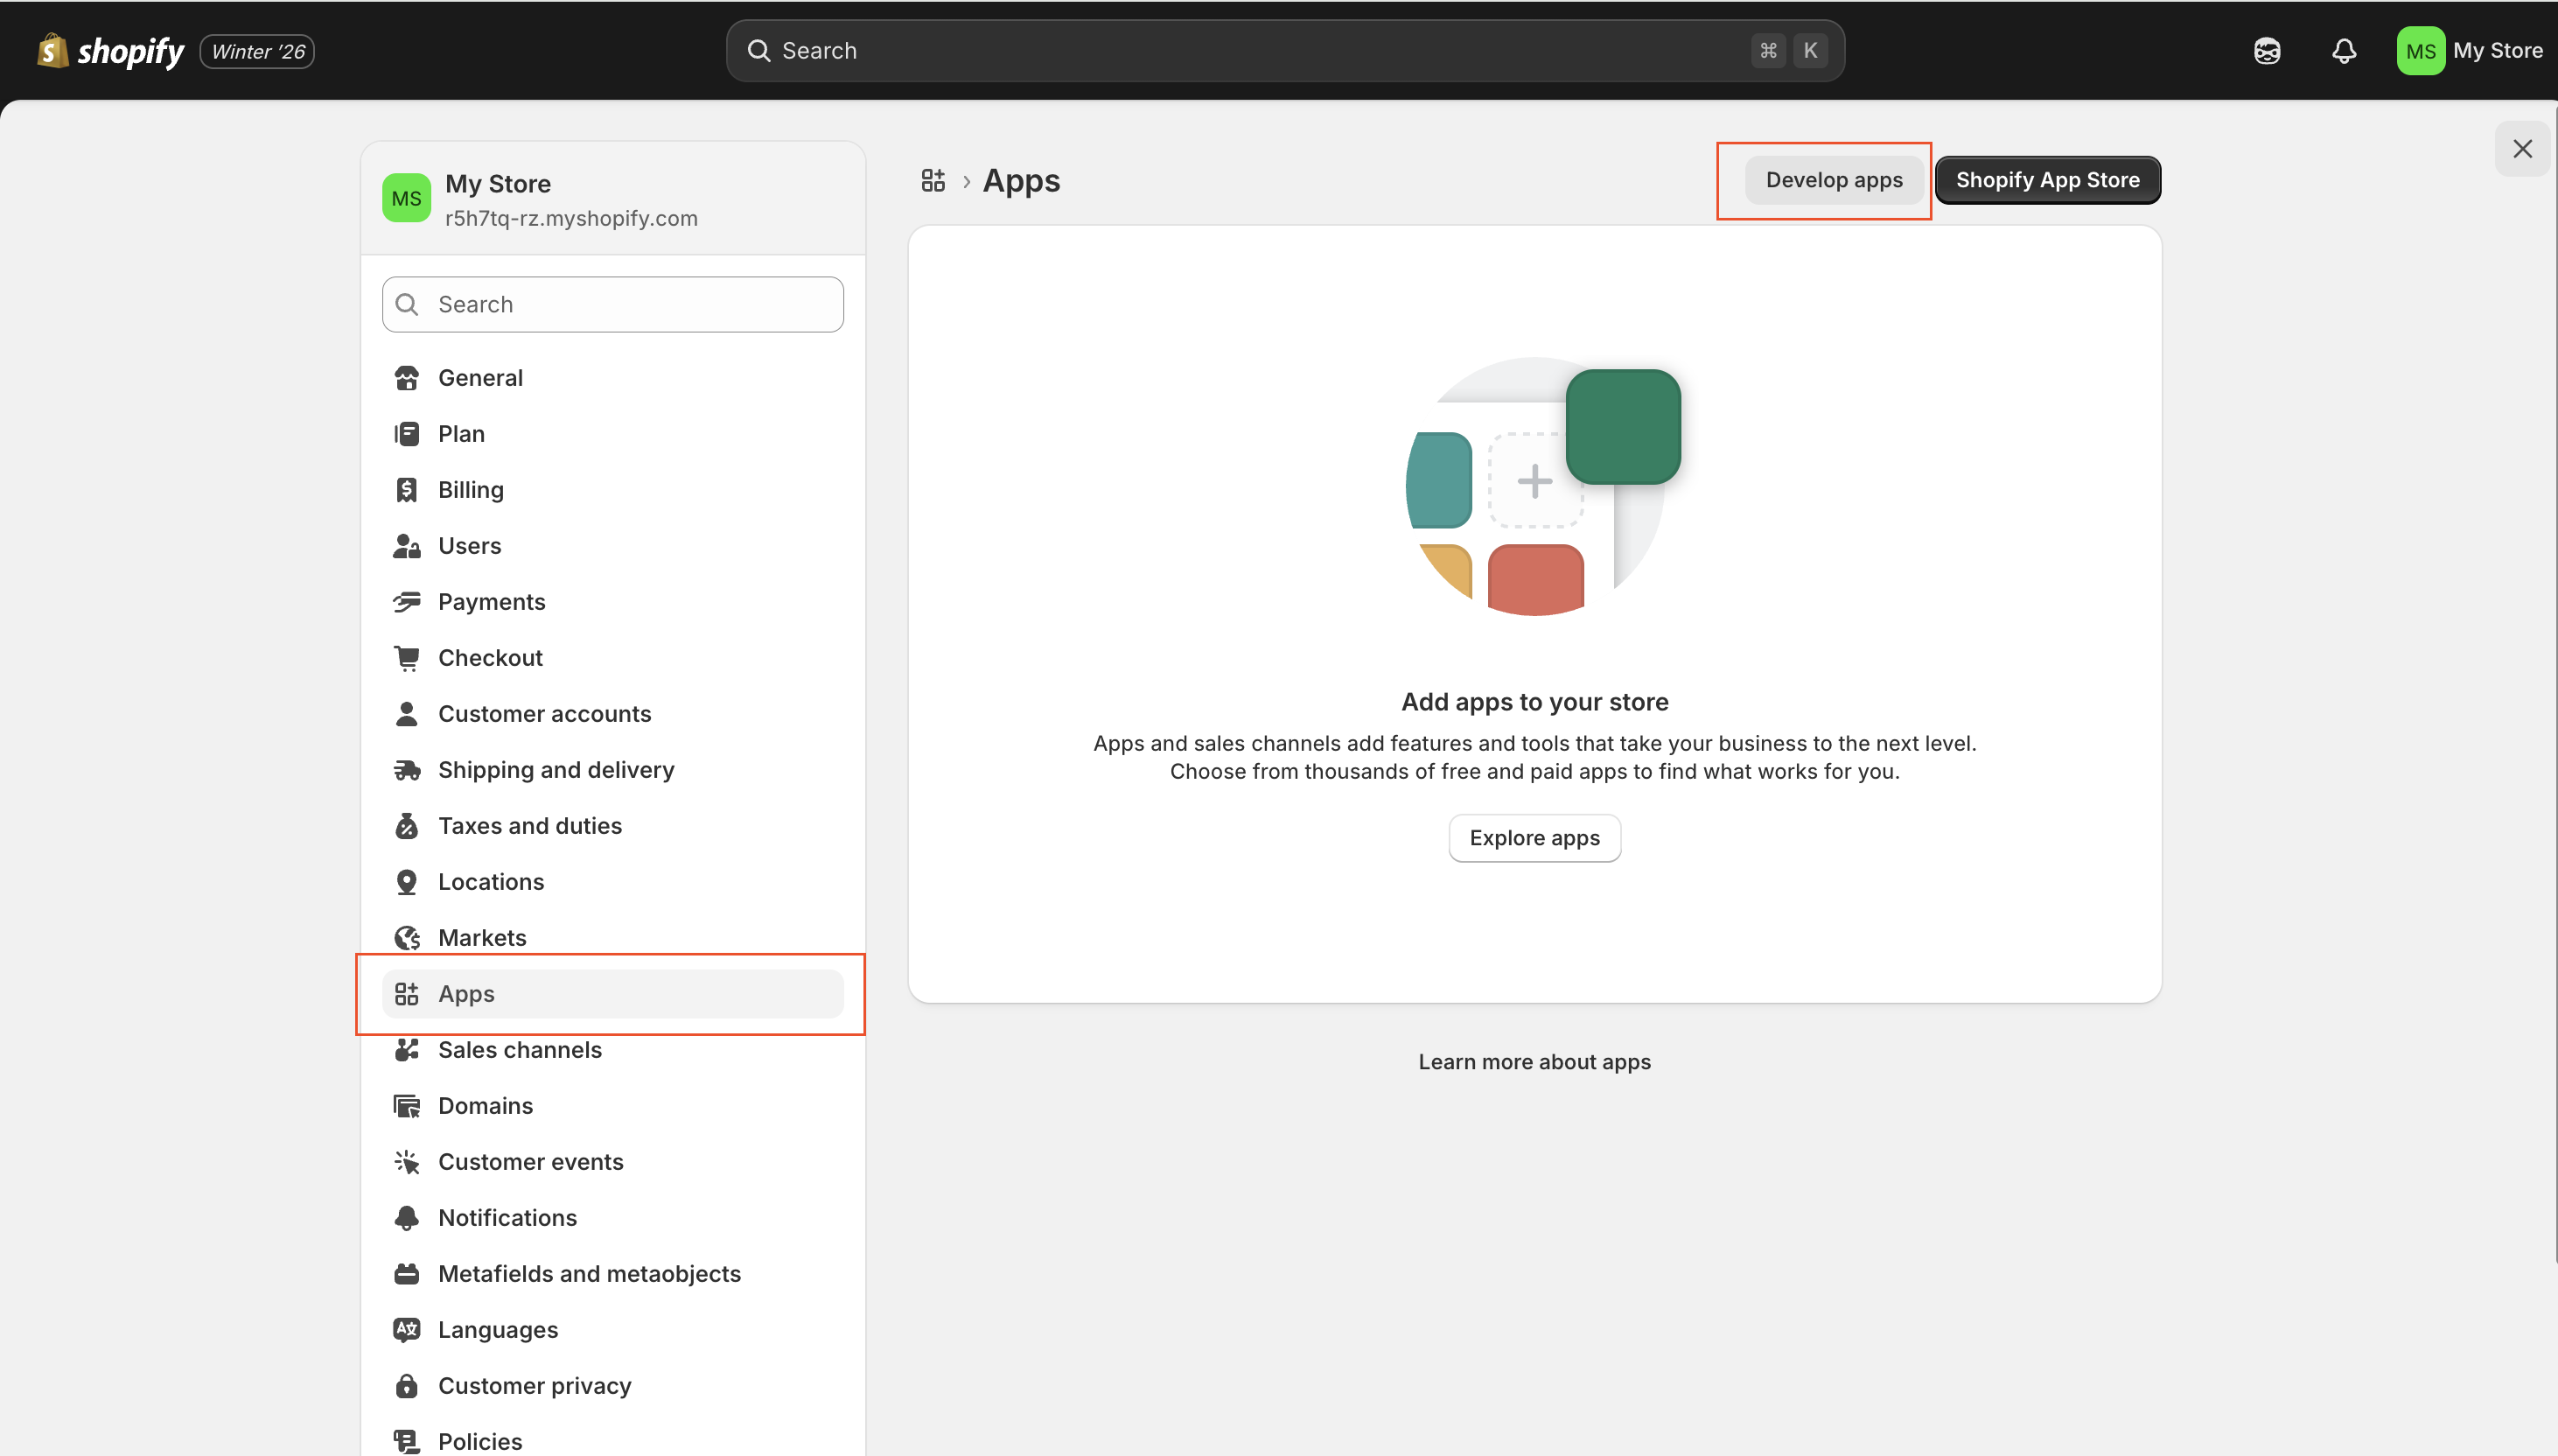Select Payments in settings sidebar

pyautogui.click(x=491, y=602)
